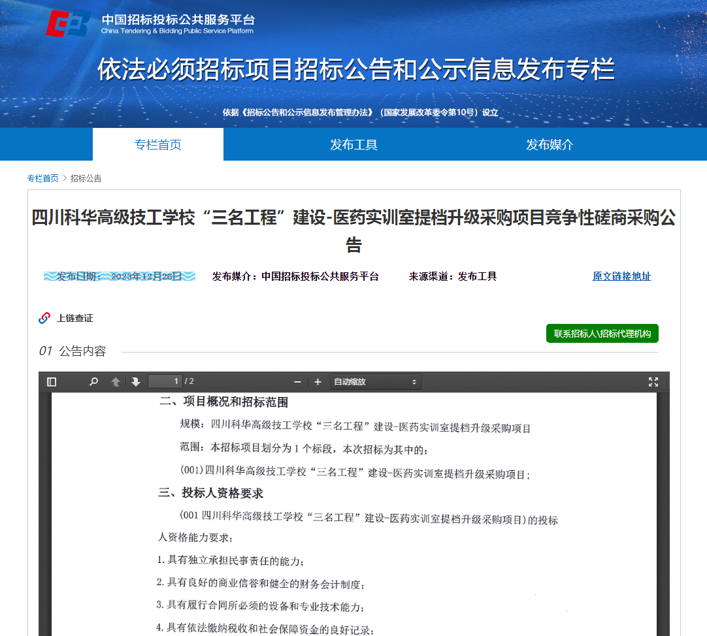The image size is (707, 636).
Task: Click the 发布日期 2023年12月26日 text
Action: pos(120,276)
